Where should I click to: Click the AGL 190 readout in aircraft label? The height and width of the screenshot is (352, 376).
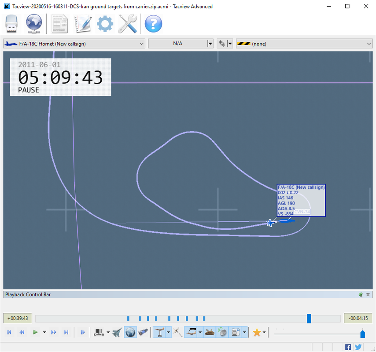(286, 203)
